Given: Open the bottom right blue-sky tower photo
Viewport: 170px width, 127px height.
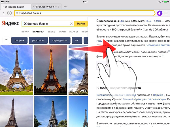Looking at the screenshot, I should tap(78, 111).
